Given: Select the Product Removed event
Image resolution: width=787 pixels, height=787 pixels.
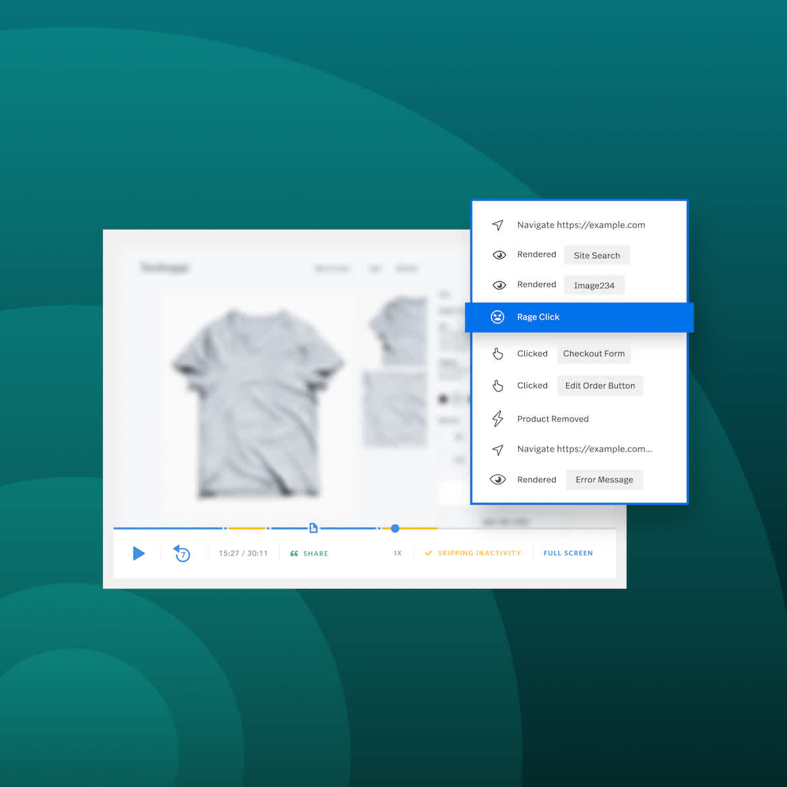Looking at the screenshot, I should click(x=552, y=419).
